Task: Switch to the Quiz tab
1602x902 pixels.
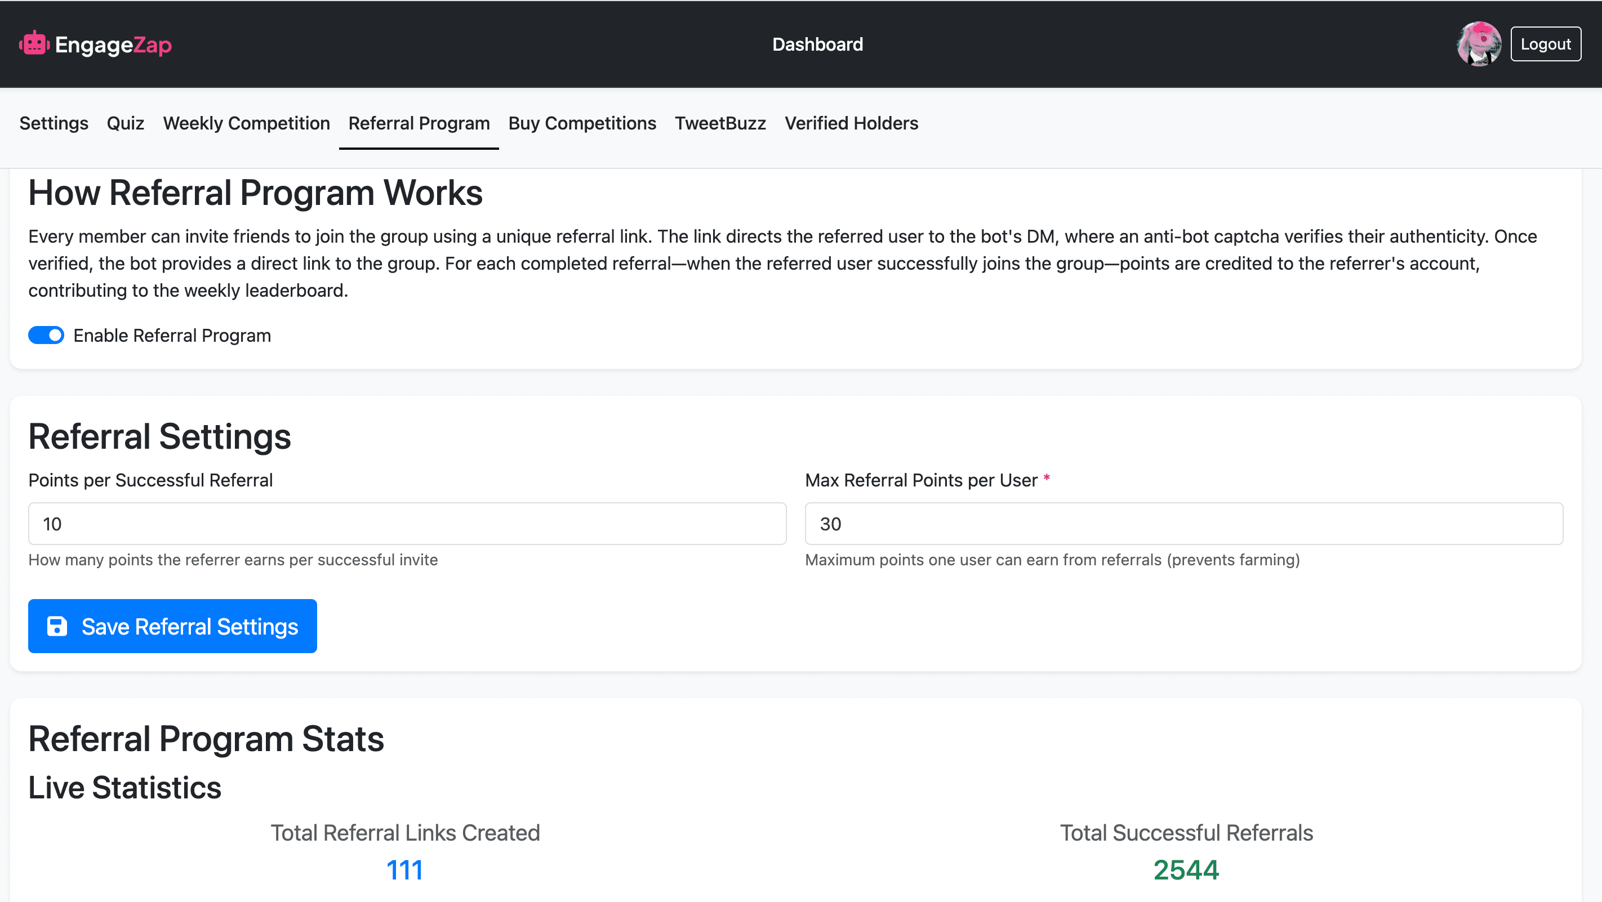Action: point(126,123)
